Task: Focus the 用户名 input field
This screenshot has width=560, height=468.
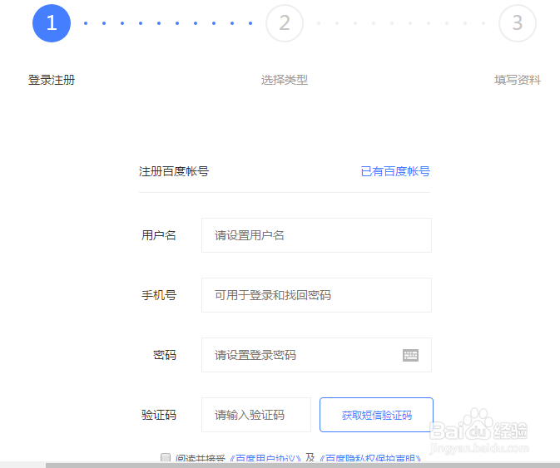Action: pyautogui.click(x=316, y=235)
